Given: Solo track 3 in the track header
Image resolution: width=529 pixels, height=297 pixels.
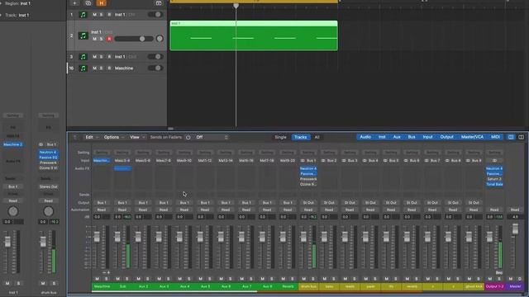Looking at the screenshot, I should coord(102,57).
